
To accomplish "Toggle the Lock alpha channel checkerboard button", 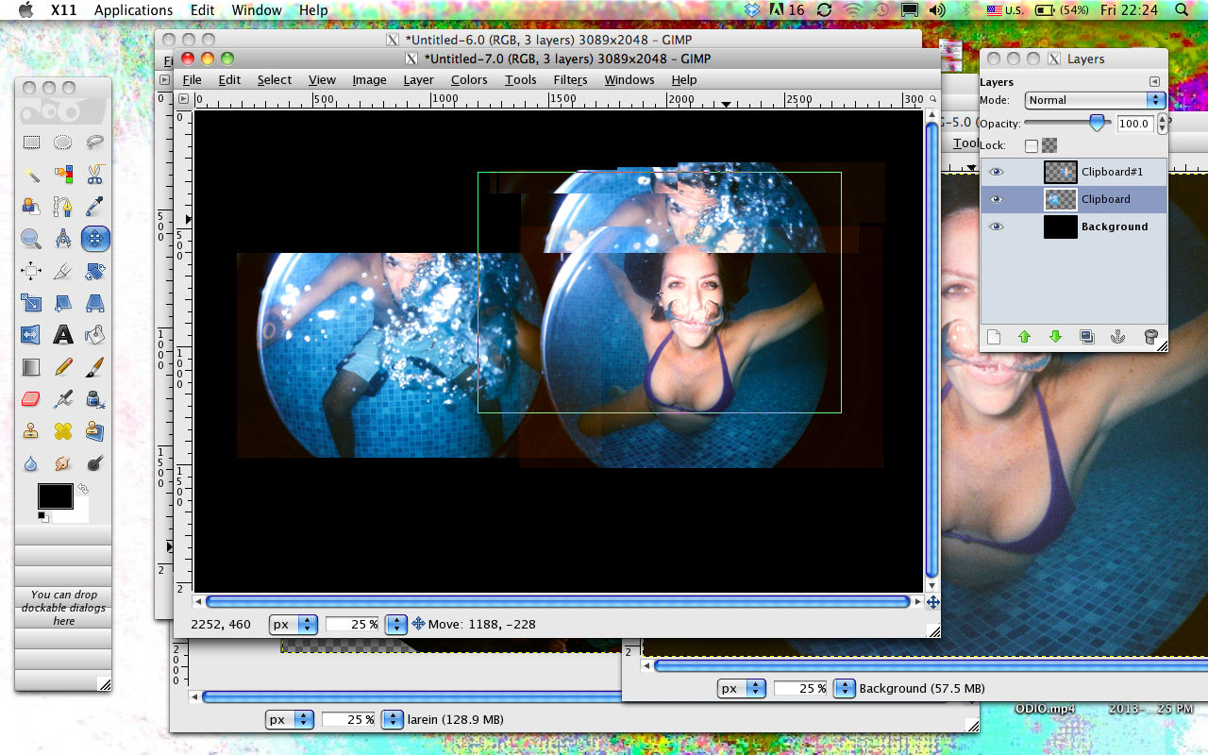I will [1049, 145].
